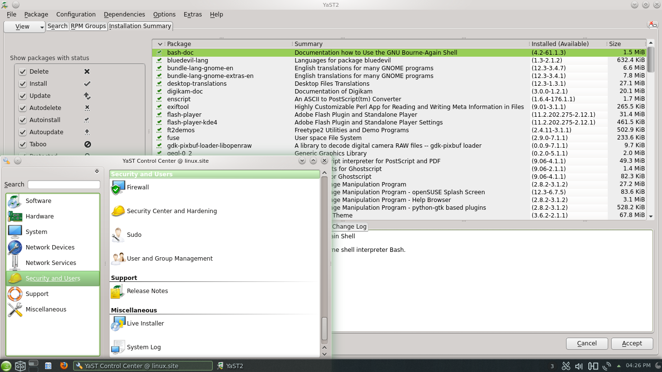The image size is (662, 372).
Task: Toggle the Update status checkbox
Action: coord(22,96)
